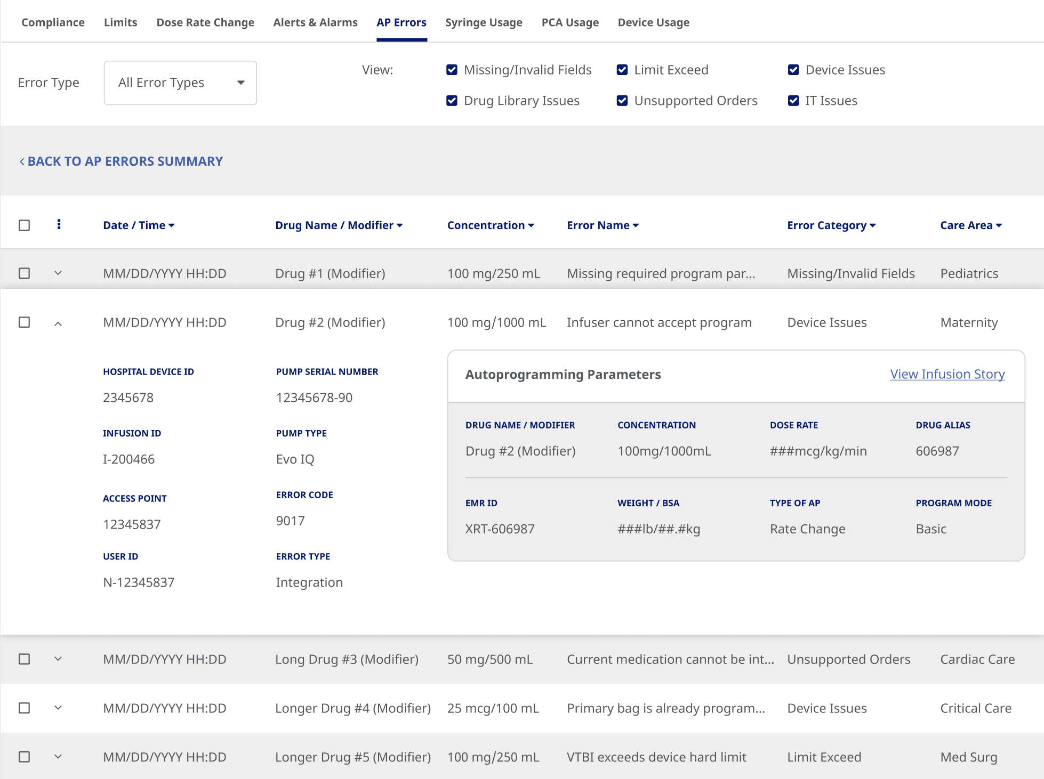Expand the Drug #1 row details

58,273
